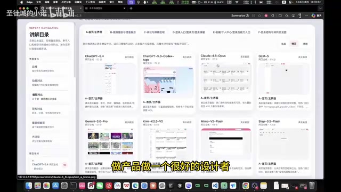Open Edge favorites list icon
This screenshot has height=192, width=341.
click(x=287, y=15)
